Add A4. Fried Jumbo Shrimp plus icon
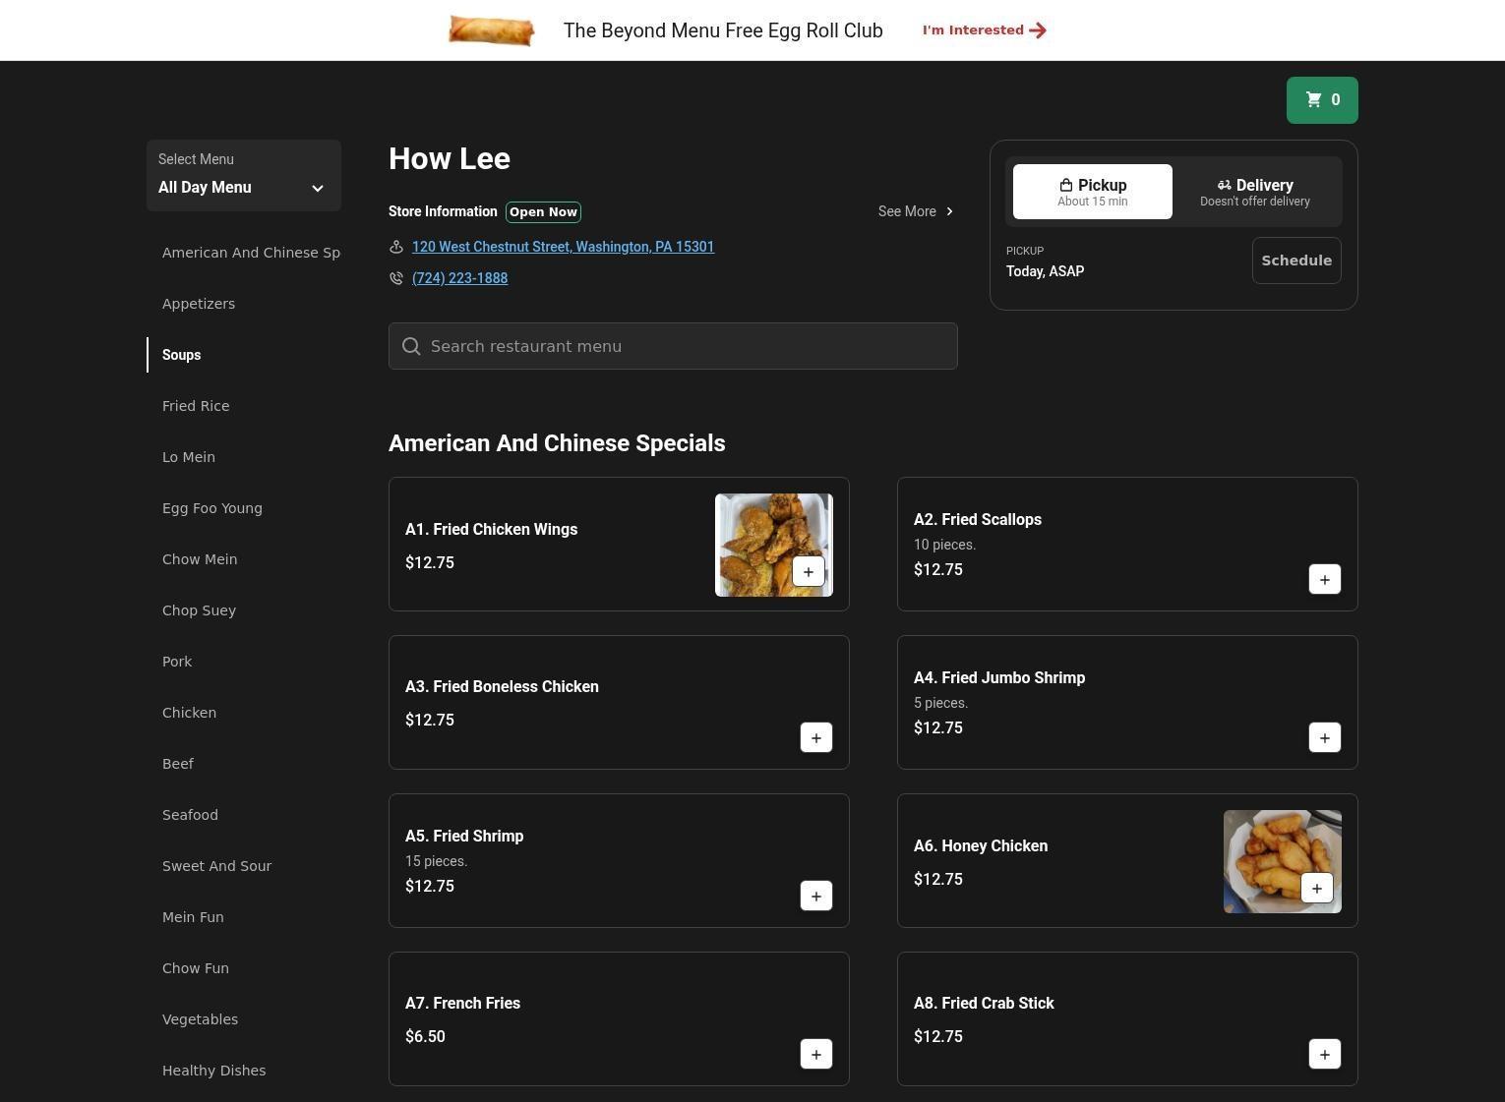1505x1102 pixels. [1324, 738]
